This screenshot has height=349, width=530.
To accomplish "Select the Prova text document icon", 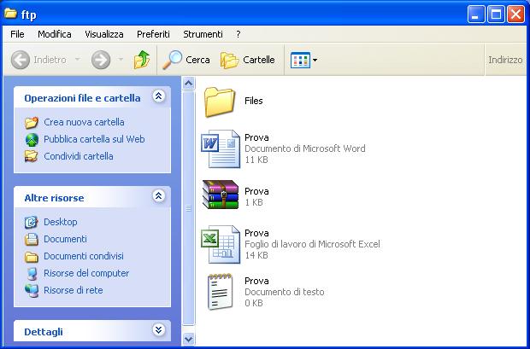I will coord(221,292).
